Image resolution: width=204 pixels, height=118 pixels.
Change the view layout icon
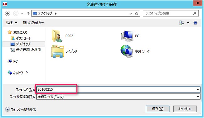[x=181, y=23]
